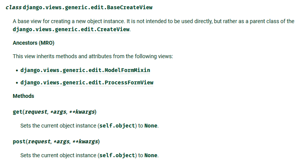This screenshot has width=304, height=163.
Task: Click the Methods heading
Action: coord(24,96)
